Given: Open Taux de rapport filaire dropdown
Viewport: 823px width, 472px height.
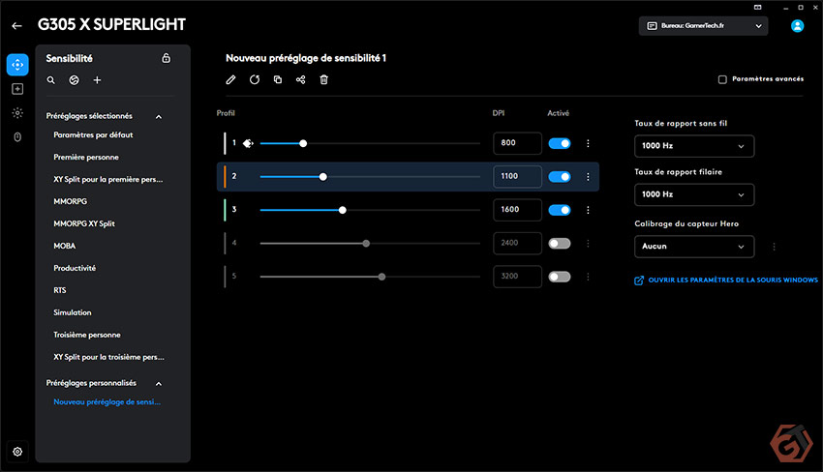Looking at the screenshot, I should point(694,194).
